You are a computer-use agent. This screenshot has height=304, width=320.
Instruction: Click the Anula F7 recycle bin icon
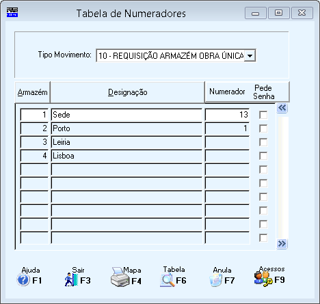pyautogui.click(x=215, y=280)
